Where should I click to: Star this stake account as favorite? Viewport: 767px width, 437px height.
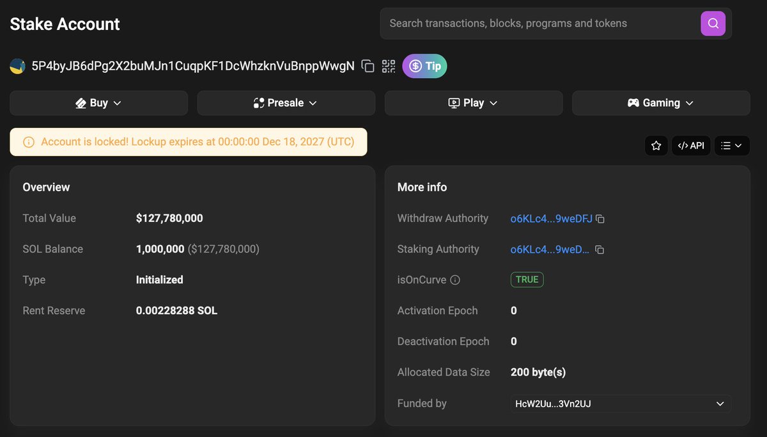(656, 145)
